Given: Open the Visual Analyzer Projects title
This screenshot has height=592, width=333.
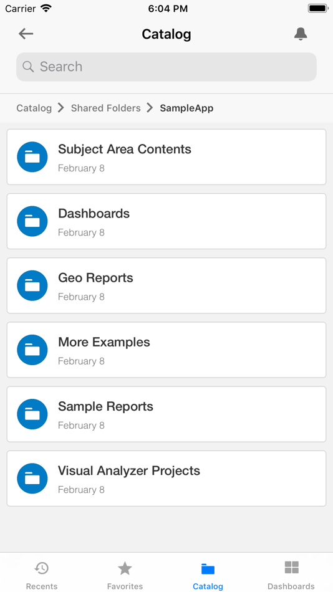Looking at the screenshot, I should click(x=129, y=470).
